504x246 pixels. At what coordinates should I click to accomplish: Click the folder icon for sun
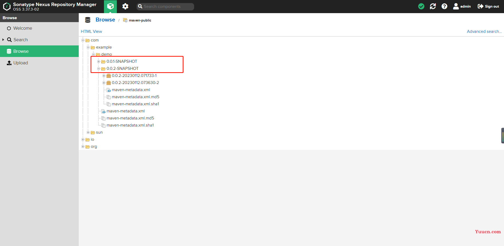[x=93, y=133]
